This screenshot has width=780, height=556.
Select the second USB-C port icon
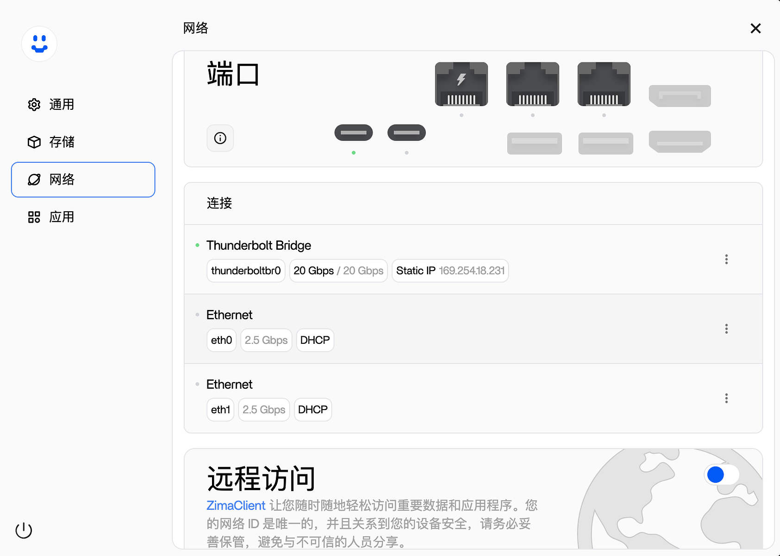pos(406,133)
